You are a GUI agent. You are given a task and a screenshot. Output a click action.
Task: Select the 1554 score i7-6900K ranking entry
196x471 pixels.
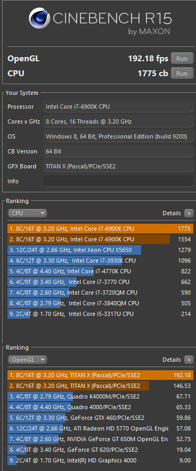[100, 239]
